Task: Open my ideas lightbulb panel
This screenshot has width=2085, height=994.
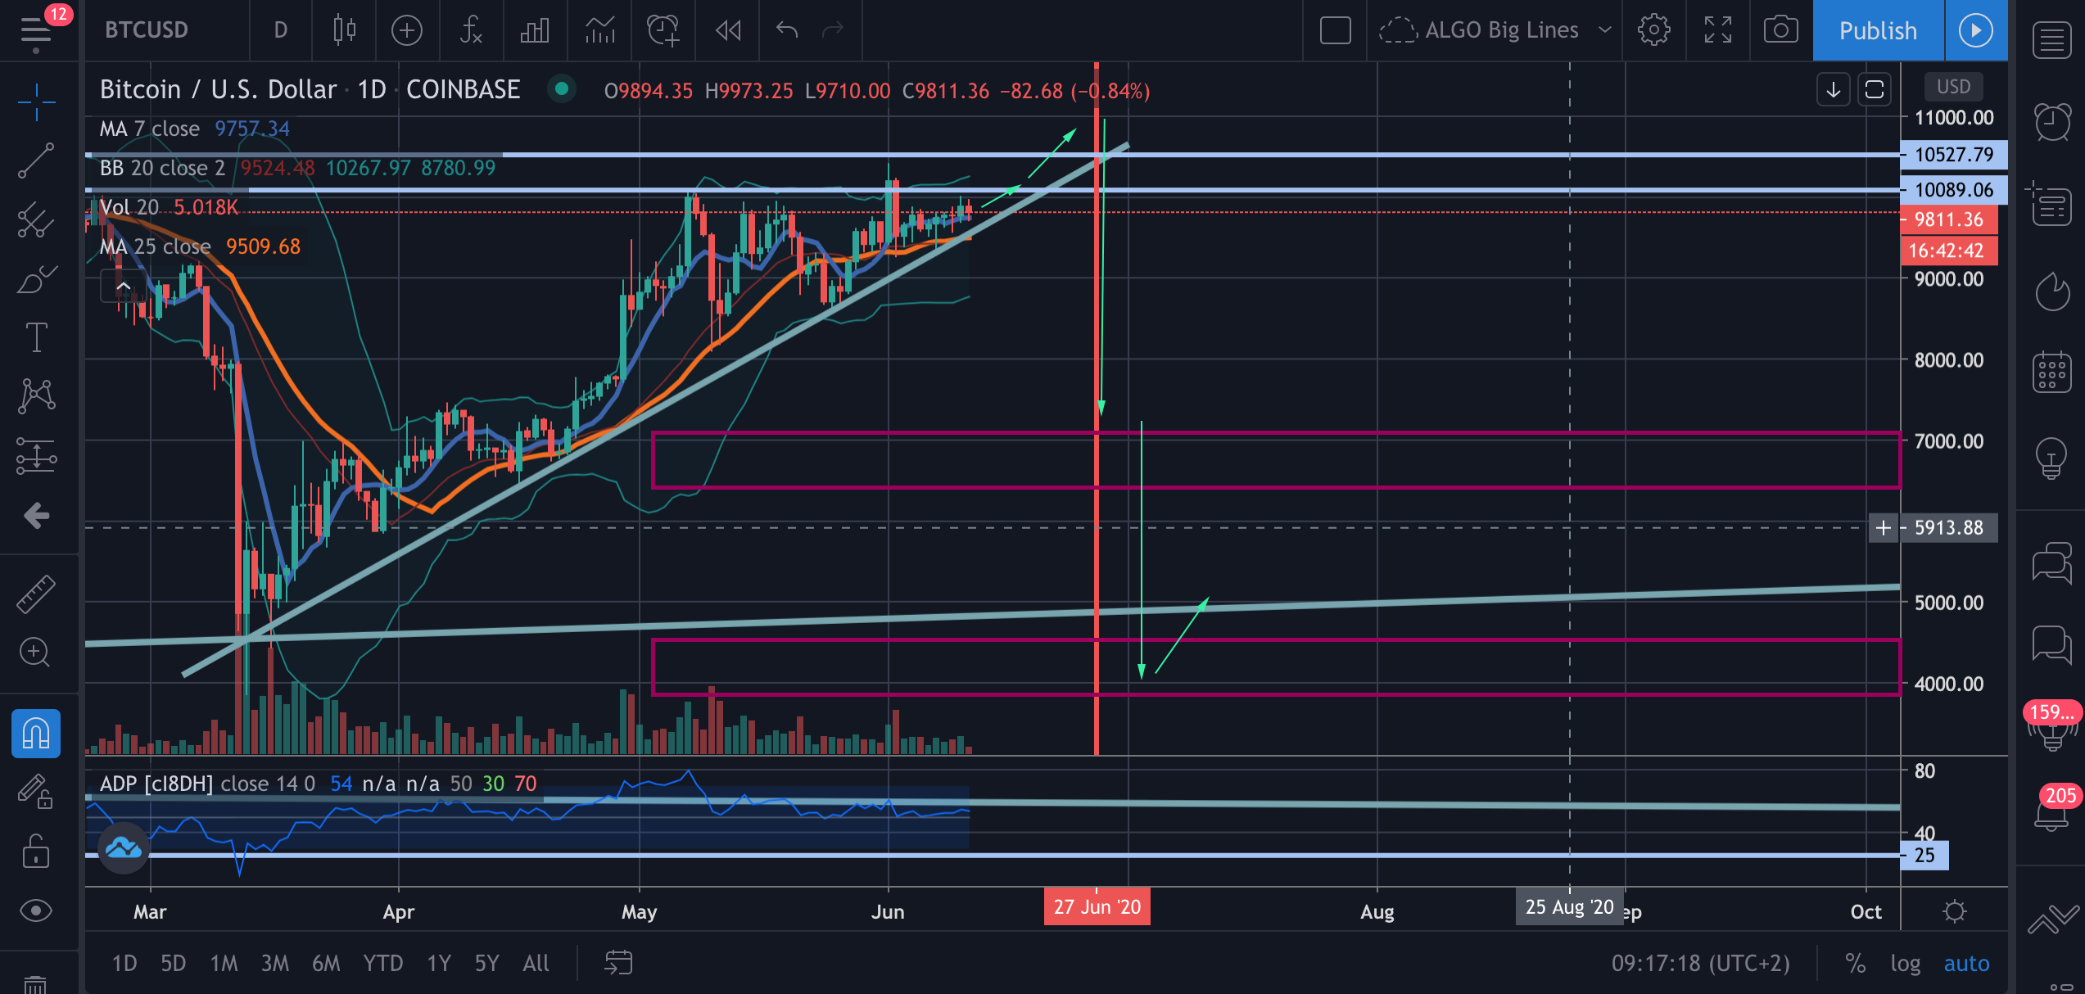Action: pos(2051,458)
